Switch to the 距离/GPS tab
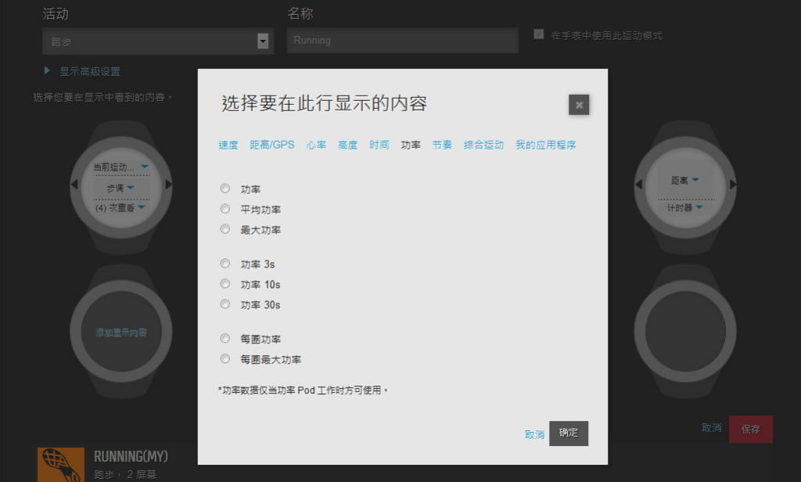The width and height of the screenshot is (801, 482). 272,146
